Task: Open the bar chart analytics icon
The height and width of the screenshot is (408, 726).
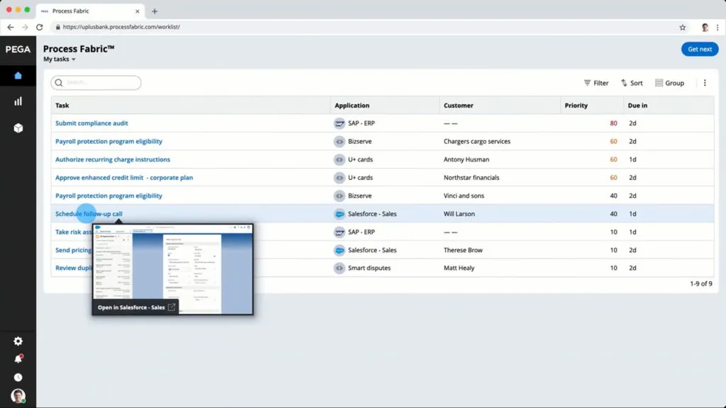Action: (18, 101)
